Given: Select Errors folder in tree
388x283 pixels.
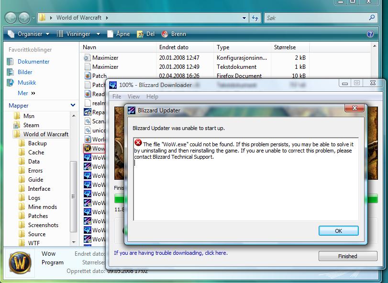Looking at the screenshot, I should [35, 171].
